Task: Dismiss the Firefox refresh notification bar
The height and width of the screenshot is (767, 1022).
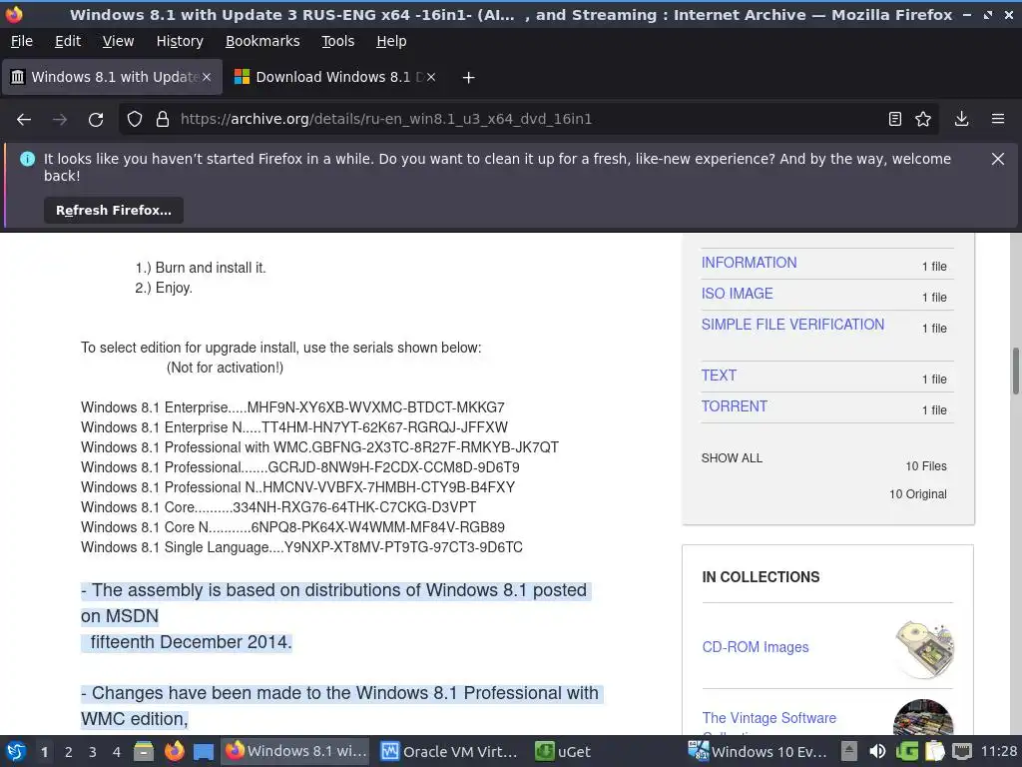Action: coord(998,159)
